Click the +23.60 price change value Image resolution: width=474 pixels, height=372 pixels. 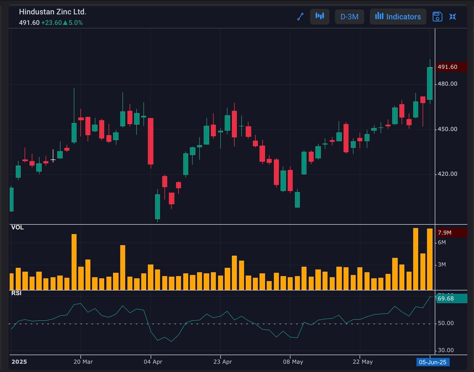tap(51, 23)
